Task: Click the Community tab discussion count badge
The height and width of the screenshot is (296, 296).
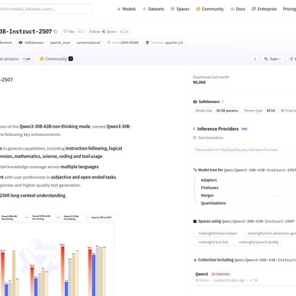Action: click(x=71, y=59)
